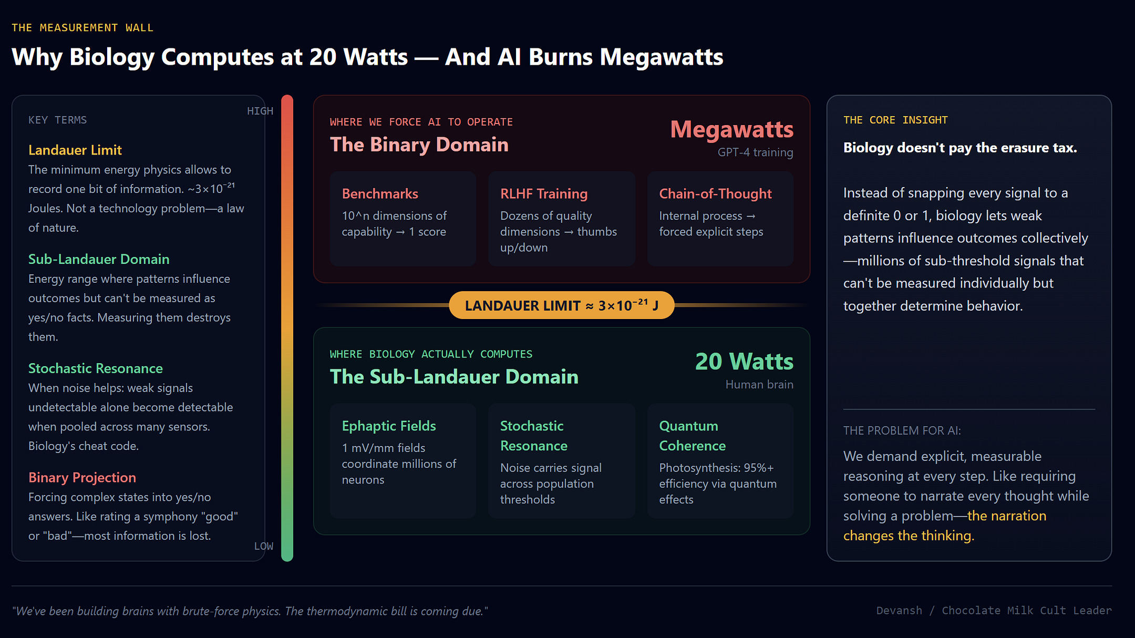Click the Quantum Coherence card
Viewport: 1135px width, 638px height.
pyautogui.click(x=720, y=460)
